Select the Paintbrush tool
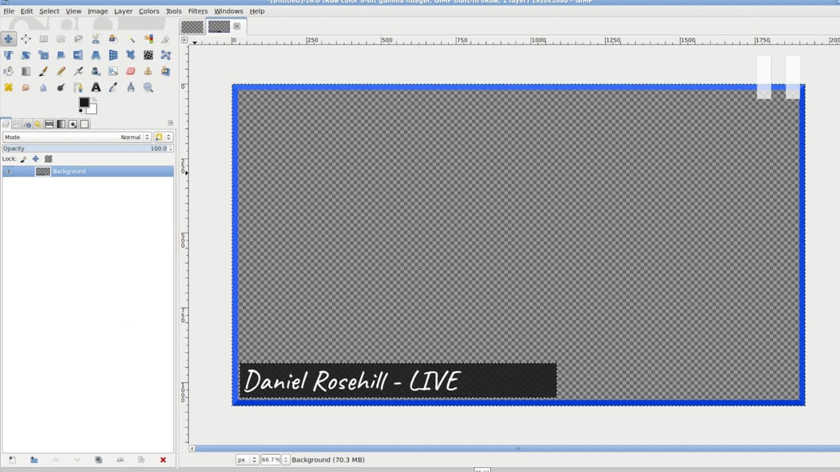 43,71
